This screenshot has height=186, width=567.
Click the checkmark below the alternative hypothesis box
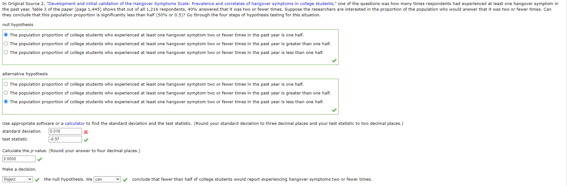pyautogui.click(x=334, y=110)
